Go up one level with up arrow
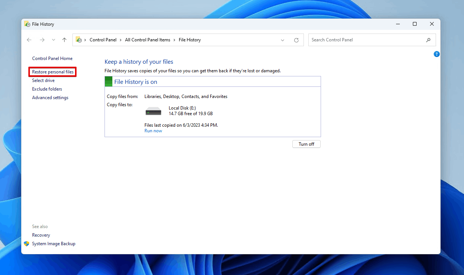The width and height of the screenshot is (464, 275). (64, 40)
